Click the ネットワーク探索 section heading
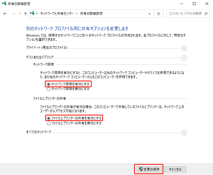 pos(43,64)
